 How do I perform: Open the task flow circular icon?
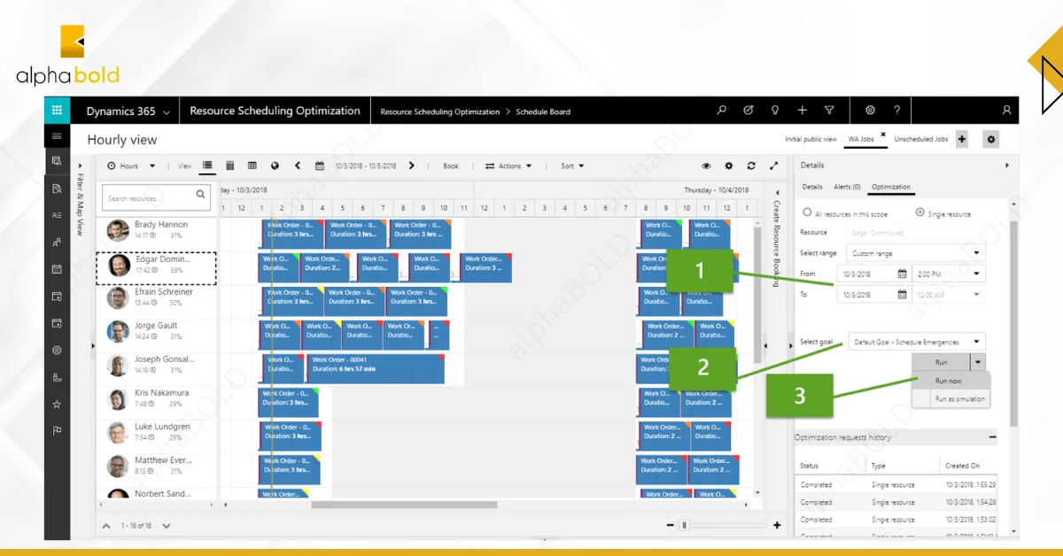tap(749, 111)
